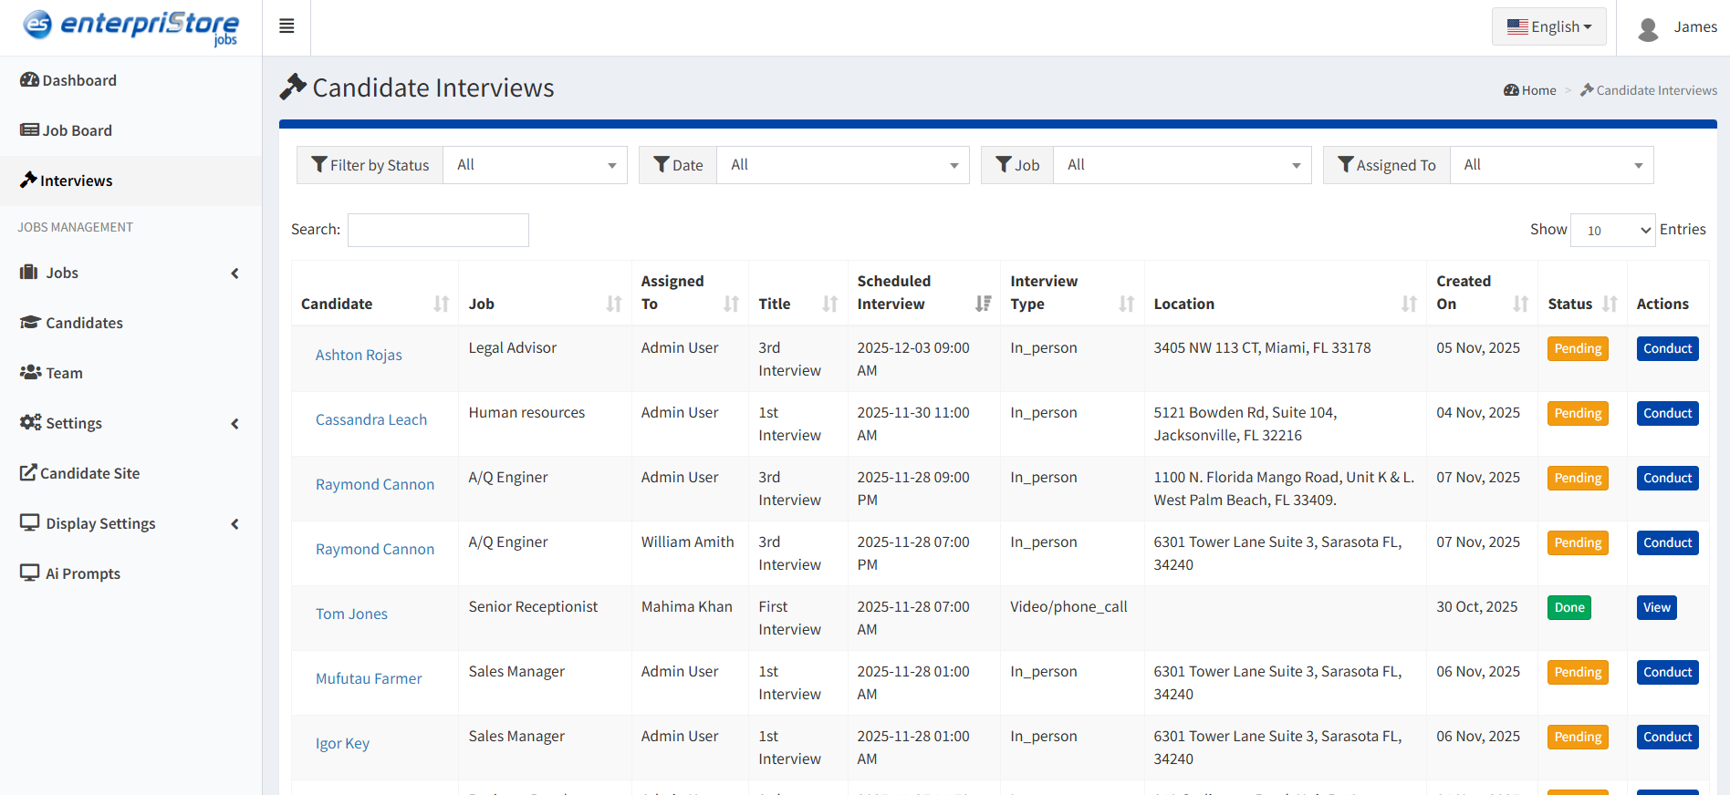This screenshot has height=795, width=1730.
Task: Sort by Scheduled Interview column icon
Action: pyautogui.click(x=983, y=304)
